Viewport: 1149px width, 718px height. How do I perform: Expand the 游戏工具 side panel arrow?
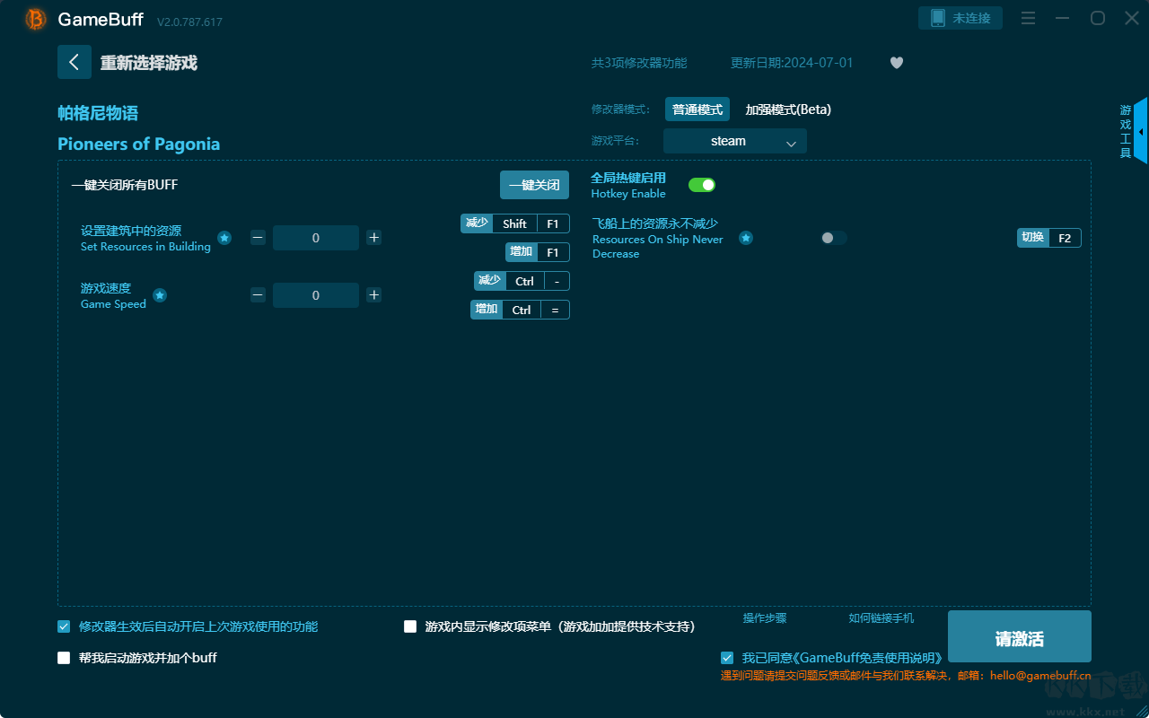click(1141, 131)
